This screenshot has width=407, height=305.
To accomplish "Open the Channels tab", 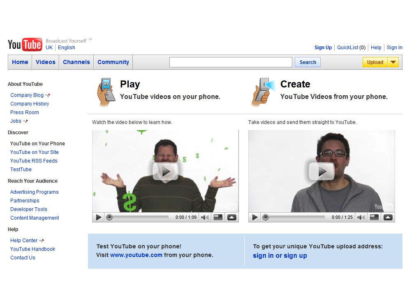I will click(76, 62).
